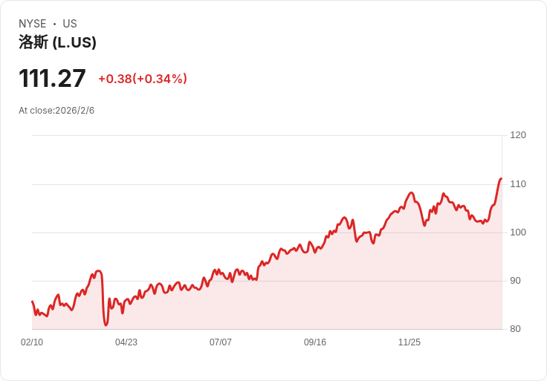The width and height of the screenshot is (547, 381).
Task: Click the sharp dip low near April
Action: tap(106, 325)
